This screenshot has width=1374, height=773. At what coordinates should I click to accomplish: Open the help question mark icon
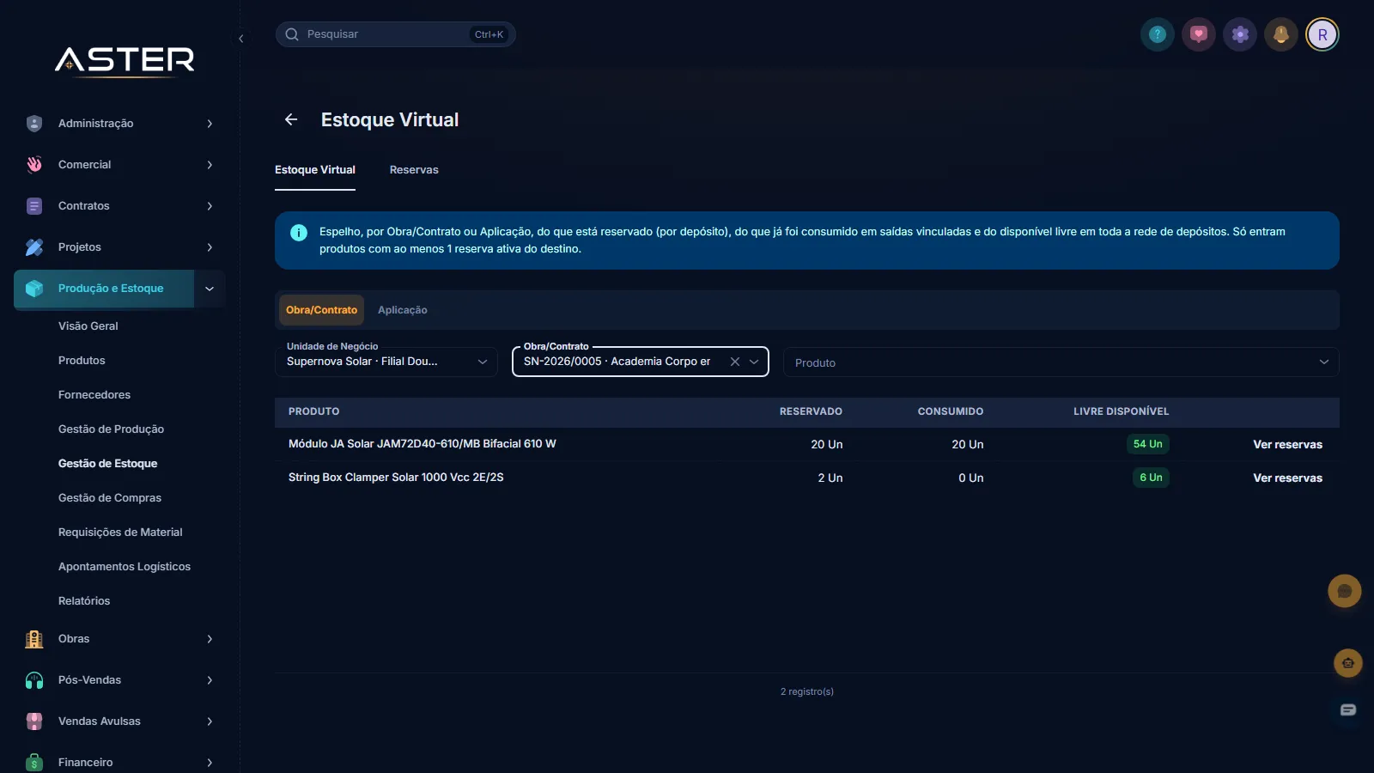pyautogui.click(x=1158, y=34)
